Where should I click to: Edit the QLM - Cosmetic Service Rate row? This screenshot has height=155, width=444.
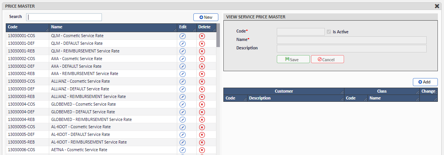pos(183,36)
